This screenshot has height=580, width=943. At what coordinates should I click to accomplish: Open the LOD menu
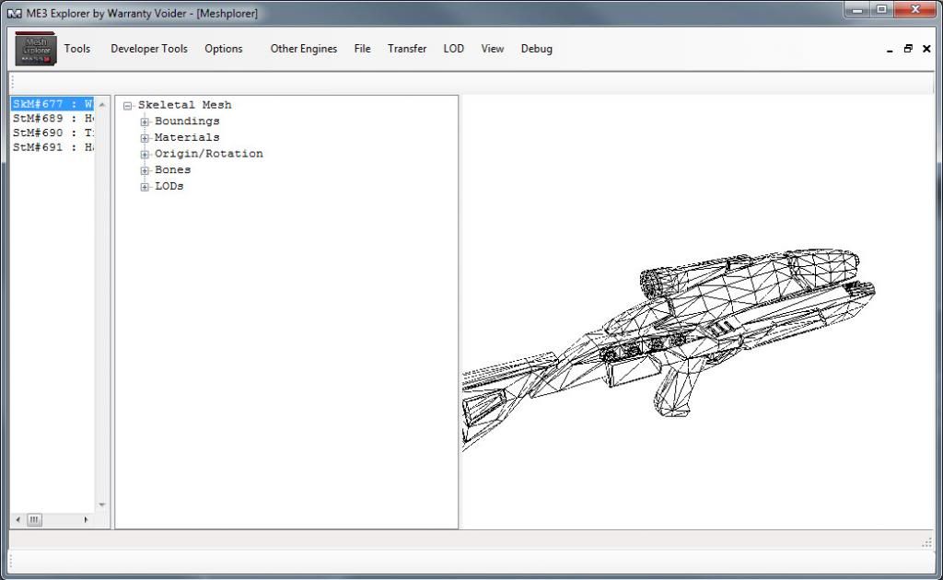tap(453, 49)
